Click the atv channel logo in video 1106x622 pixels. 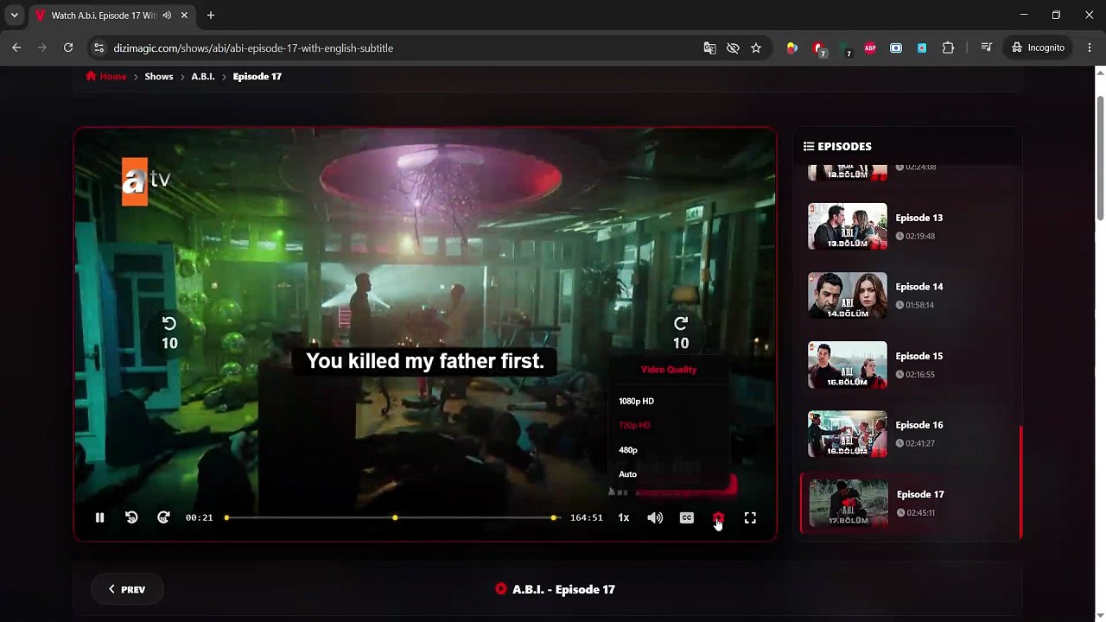(x=145, y=181)
